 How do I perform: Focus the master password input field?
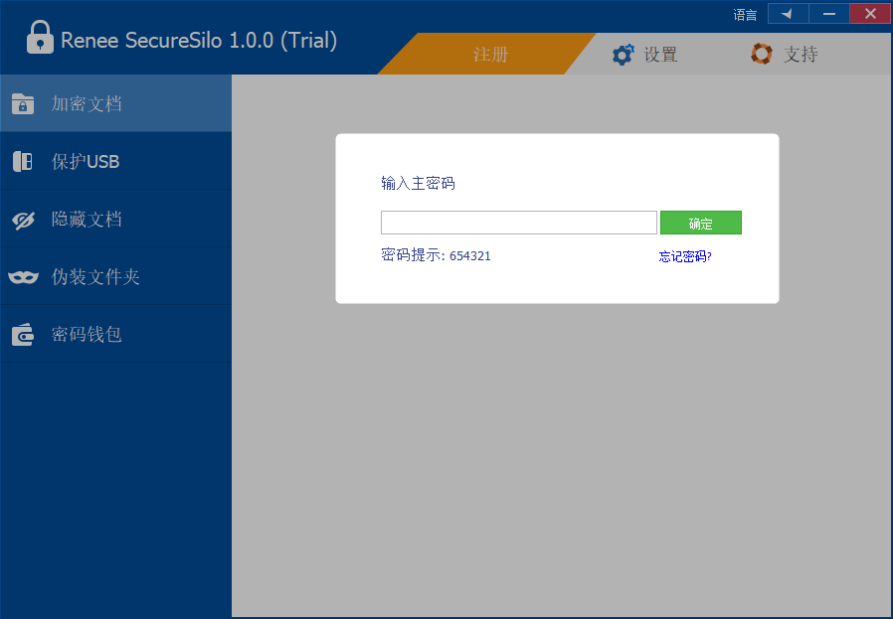click(x=519, y=223)
